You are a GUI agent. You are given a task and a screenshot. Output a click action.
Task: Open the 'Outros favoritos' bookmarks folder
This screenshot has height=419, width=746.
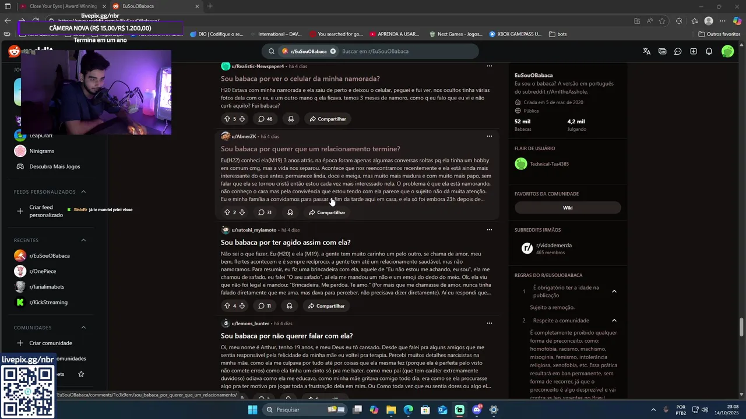(719, 34)
